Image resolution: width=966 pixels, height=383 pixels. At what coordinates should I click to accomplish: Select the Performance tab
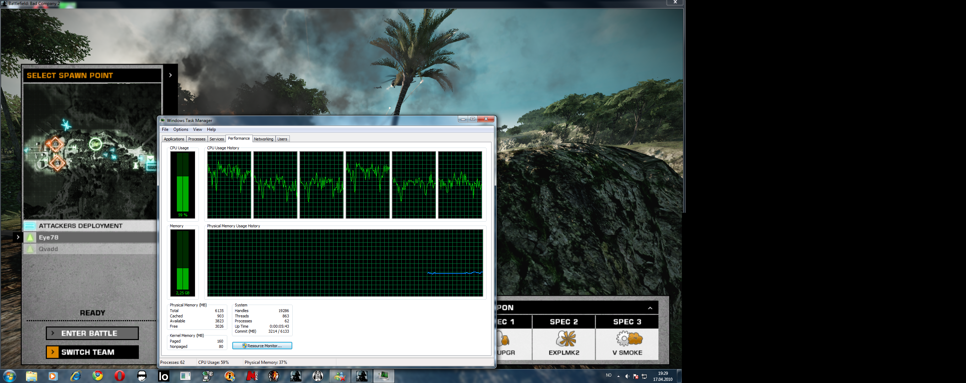(239, 139)
